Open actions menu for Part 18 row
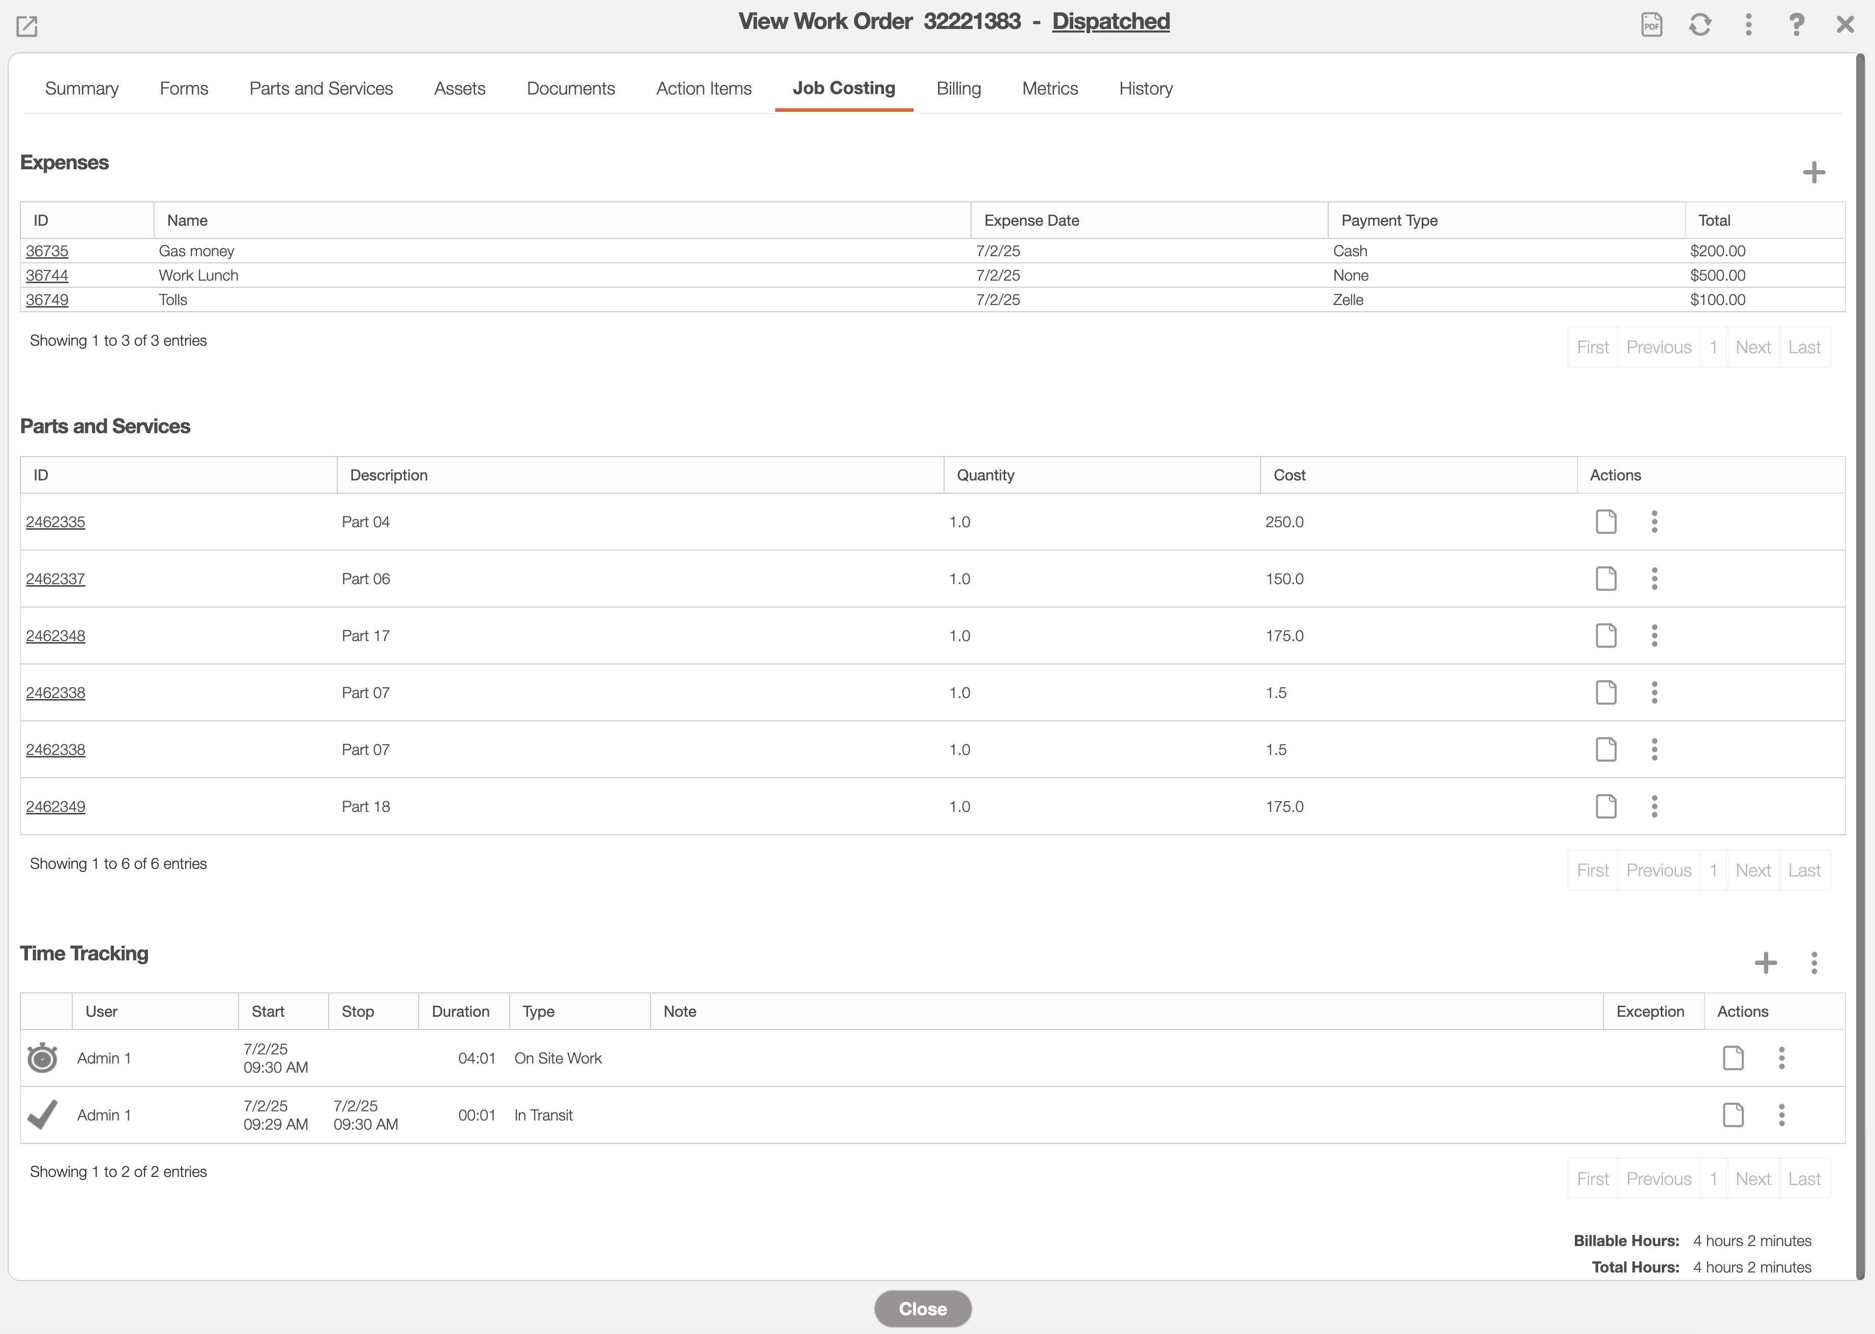 pos(1654,807)
